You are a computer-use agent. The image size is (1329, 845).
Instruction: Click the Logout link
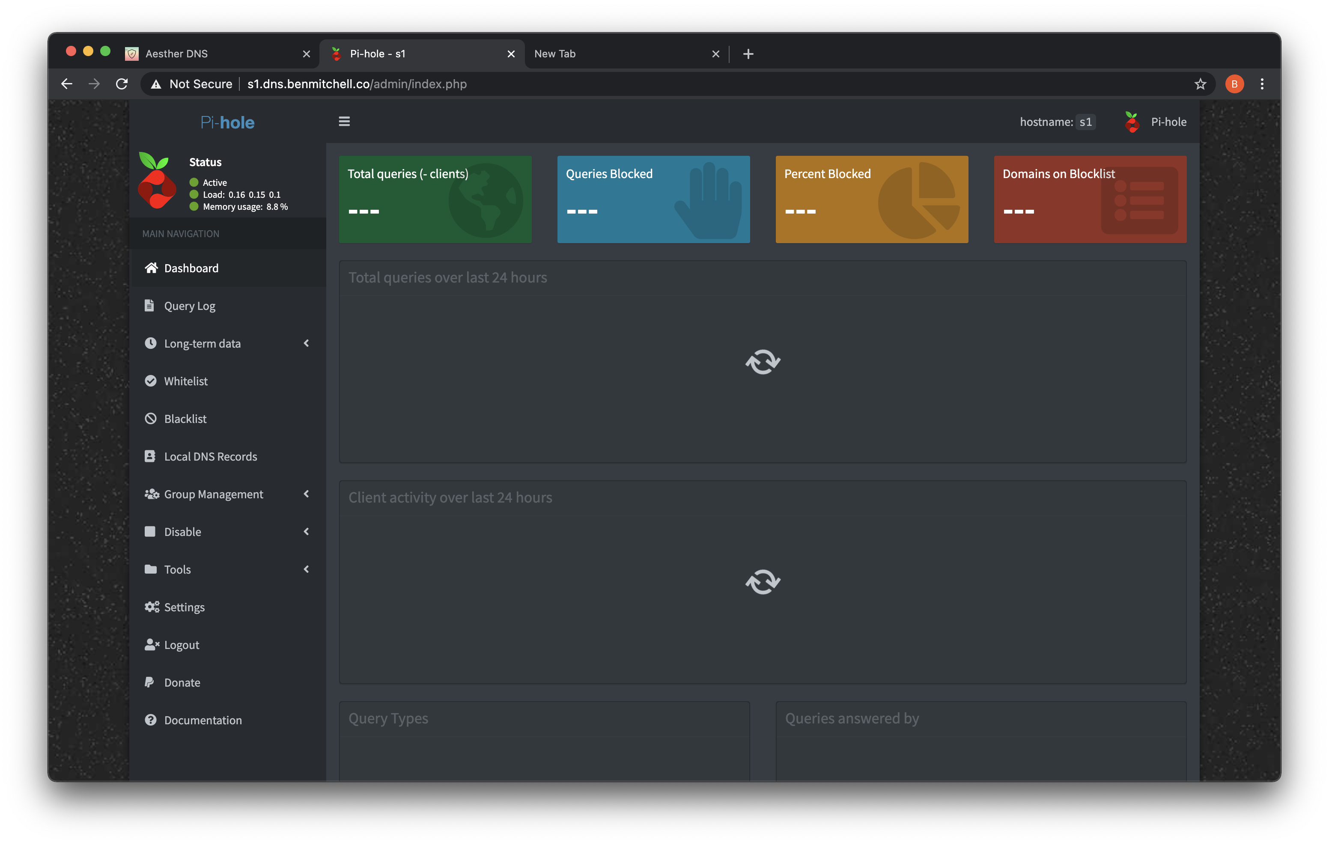click(227, 645)
